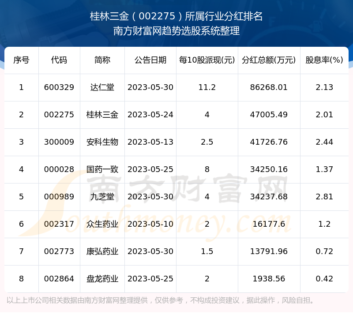353x322 pixels.
Task: Click dividend yield 1.2 for 众生药业
Action: (x=324, y=224)
